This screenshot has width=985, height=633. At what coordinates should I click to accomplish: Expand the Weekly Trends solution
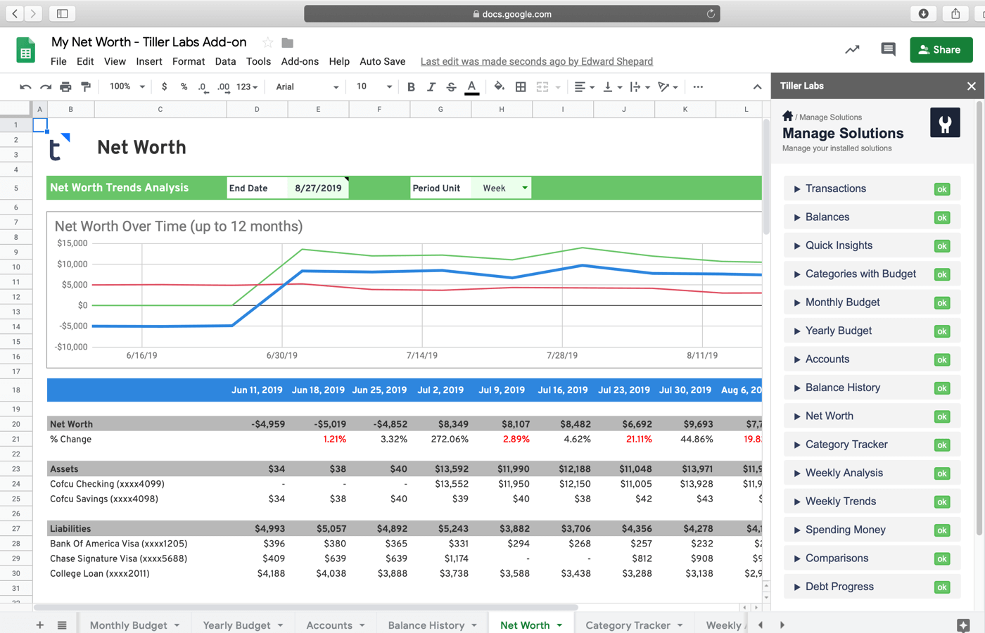872,501
